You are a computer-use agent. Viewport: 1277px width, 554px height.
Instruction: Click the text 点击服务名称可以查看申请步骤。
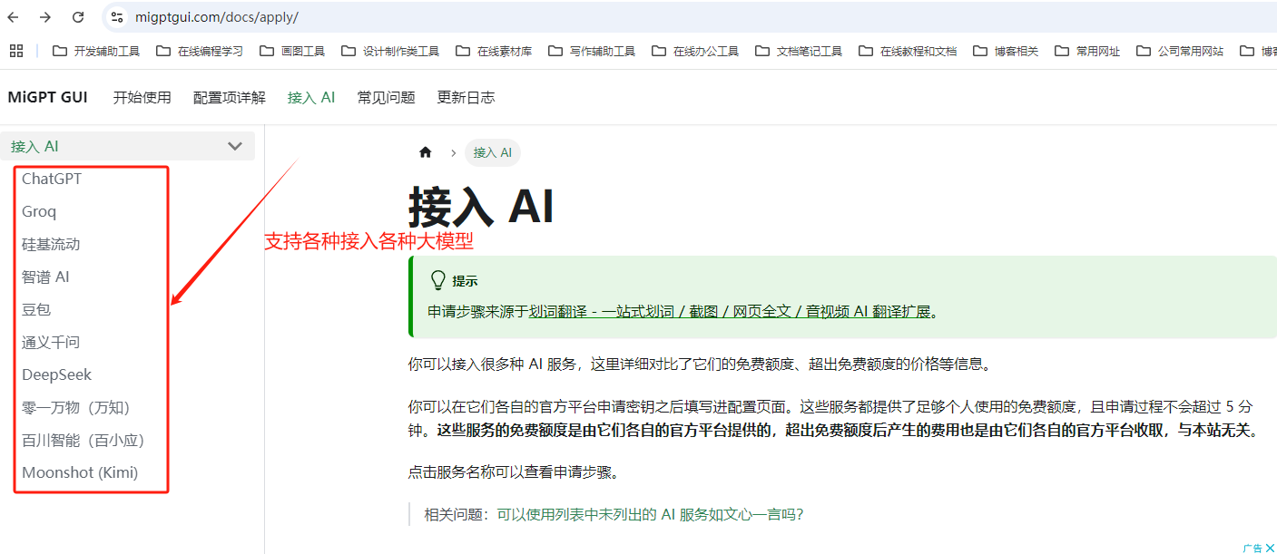pyautogui.click(x=514, y=472)
